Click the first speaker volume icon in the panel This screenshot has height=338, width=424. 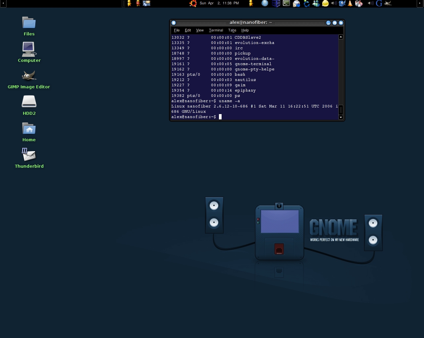pos(334,3)
